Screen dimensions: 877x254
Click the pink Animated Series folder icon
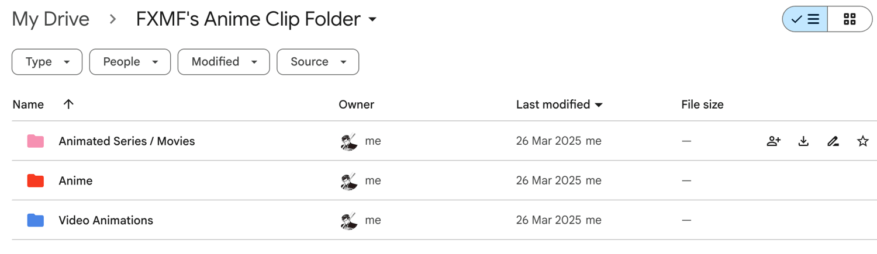pos(36,141)
